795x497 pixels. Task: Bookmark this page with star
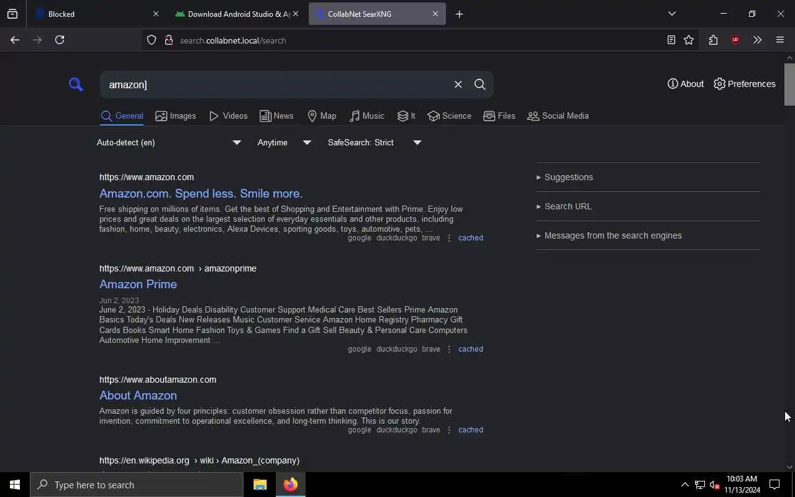coord(689,40)
